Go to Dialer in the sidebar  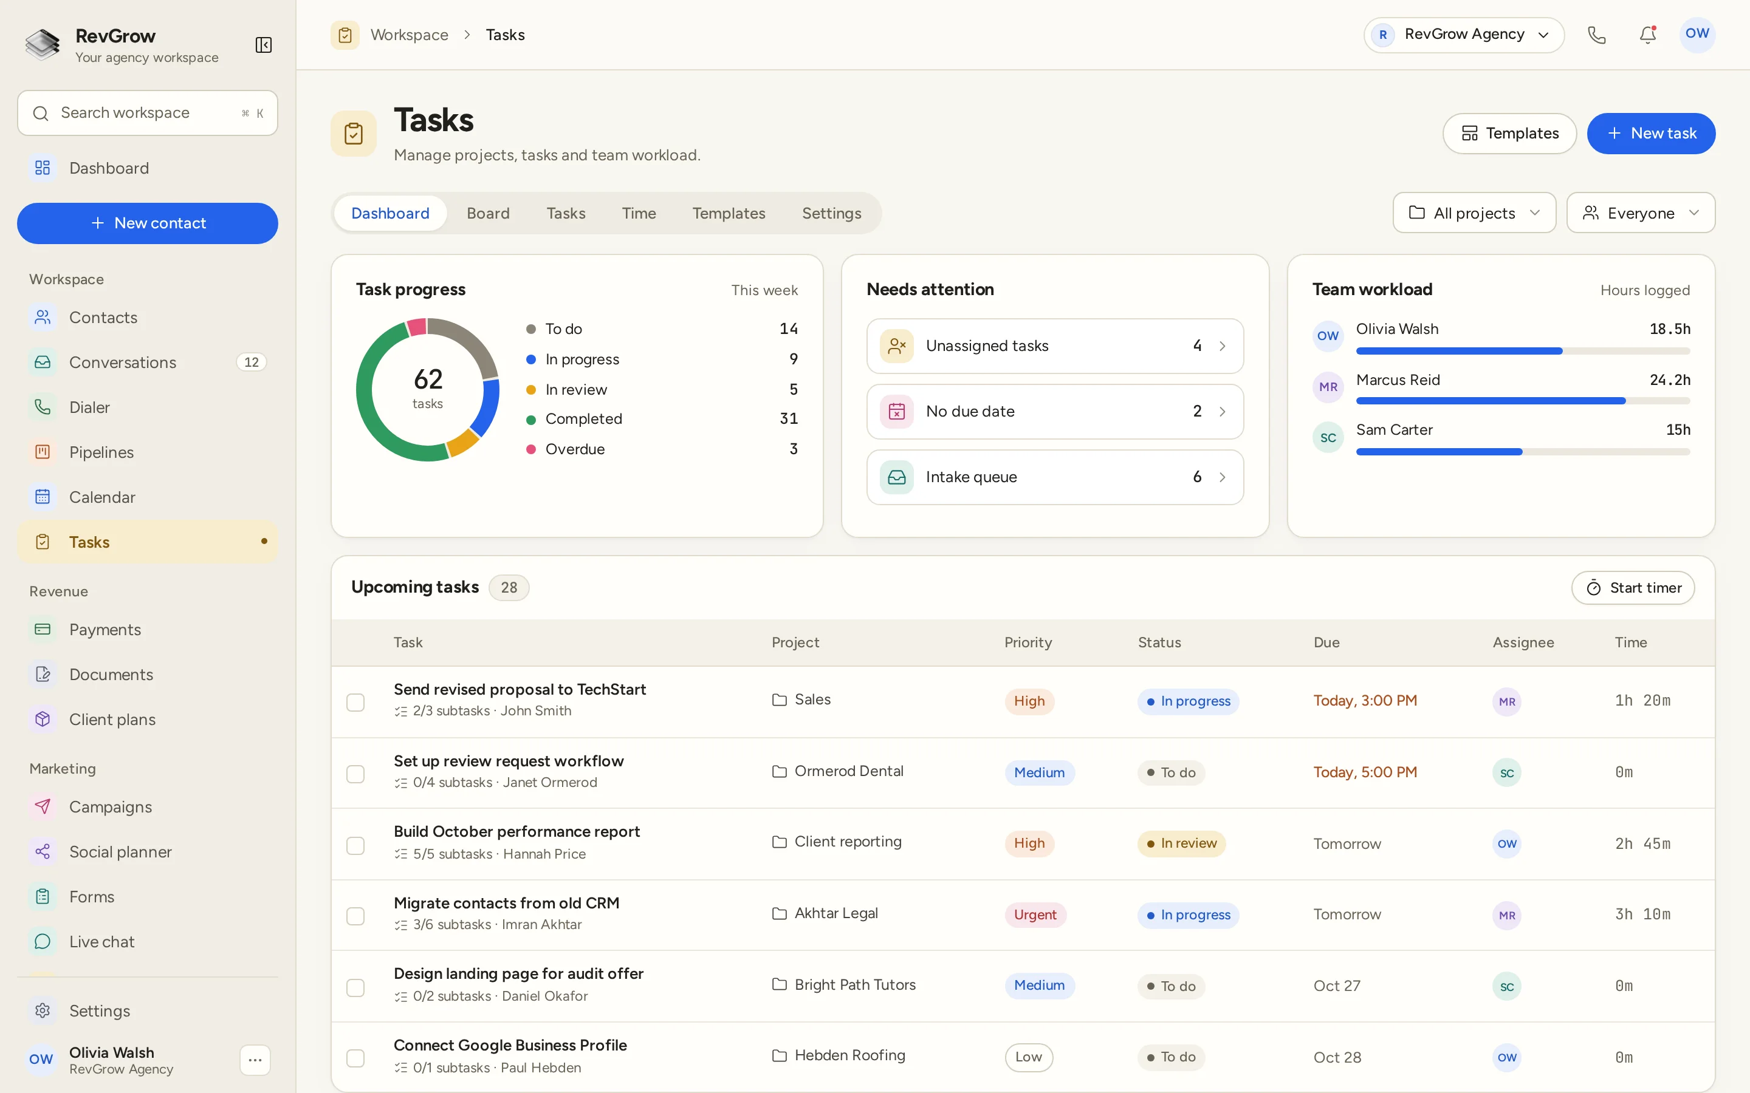tap(148, 407)
